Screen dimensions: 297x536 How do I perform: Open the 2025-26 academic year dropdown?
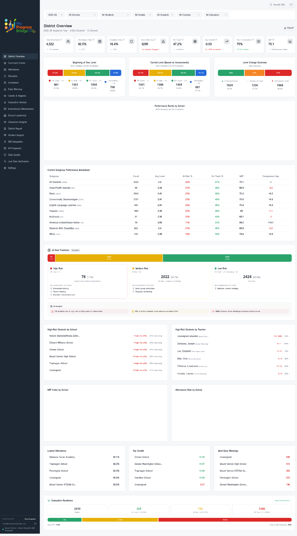[x=56, y=15]
